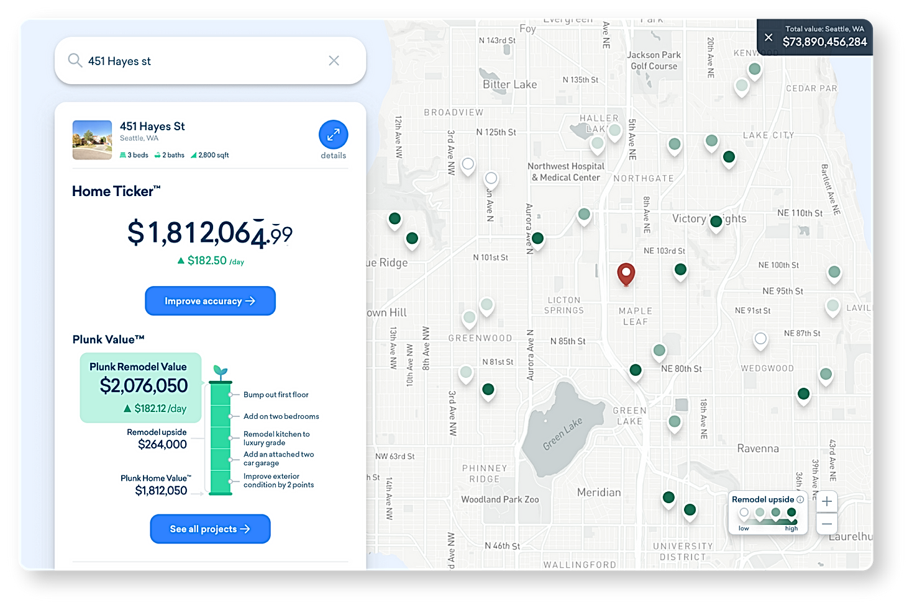Click the high dark-green legend dot

pyautogui.click(x=791, y=512)
